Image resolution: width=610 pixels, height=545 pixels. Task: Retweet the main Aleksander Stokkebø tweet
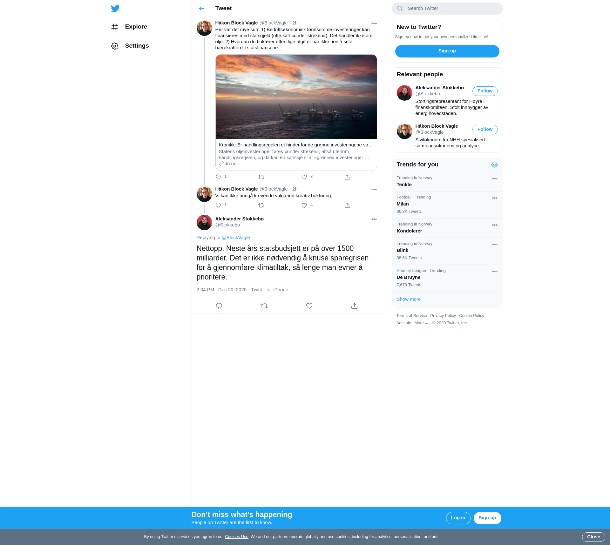(x=264, y=306)
